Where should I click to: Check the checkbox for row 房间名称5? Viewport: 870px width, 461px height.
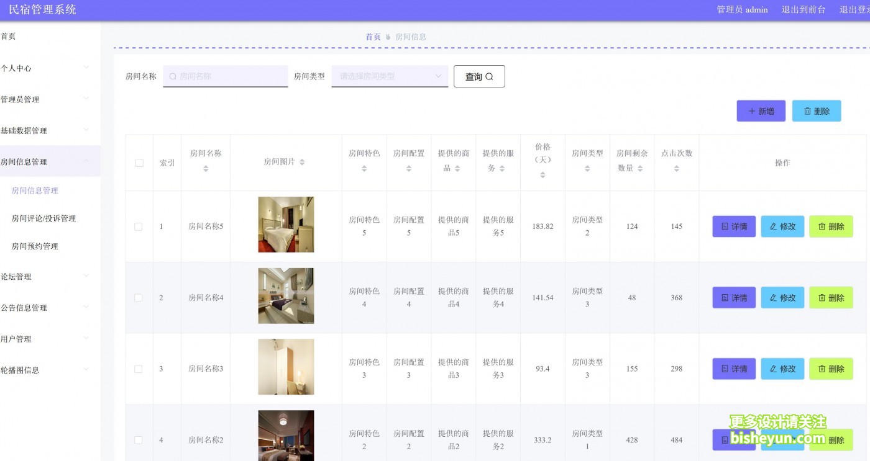139,226
